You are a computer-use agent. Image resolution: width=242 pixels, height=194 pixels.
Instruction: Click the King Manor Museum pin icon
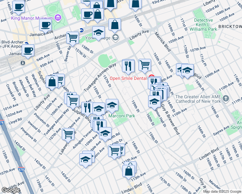tap(58, 17)
